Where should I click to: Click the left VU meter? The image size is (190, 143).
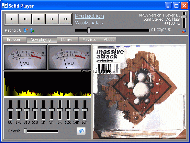pos(25,57)
